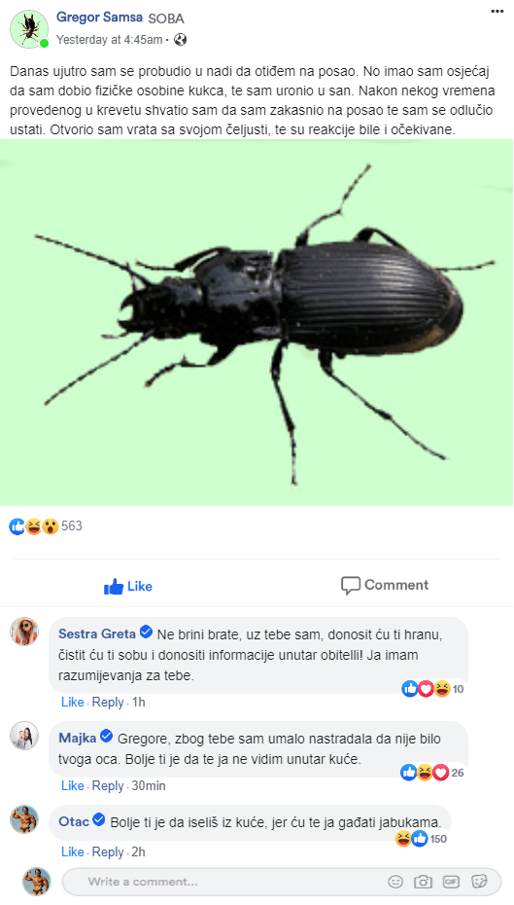Open Sestra Greta's profile avatar
This screenshot has height=905, width=514.
pos(24,632)
